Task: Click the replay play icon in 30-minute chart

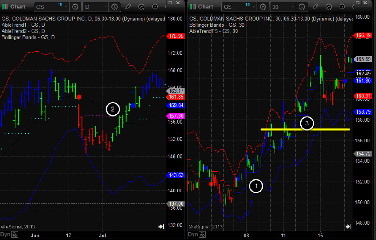Action: coord(343,7)
